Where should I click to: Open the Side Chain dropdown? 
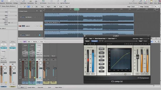tap(144, 38)
